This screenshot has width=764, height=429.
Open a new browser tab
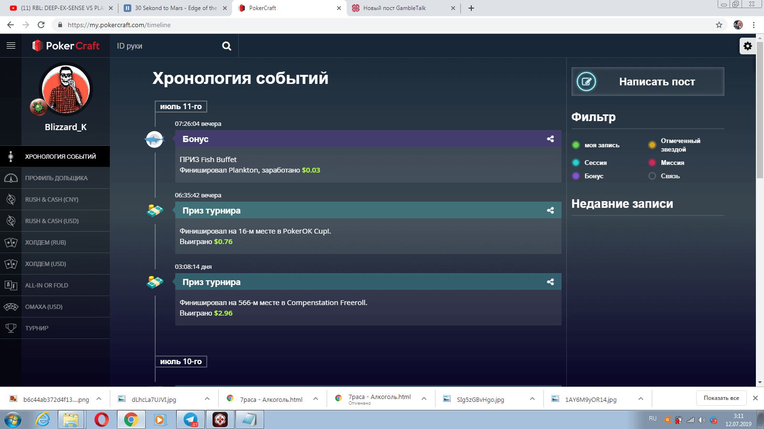tap(471, 8)
